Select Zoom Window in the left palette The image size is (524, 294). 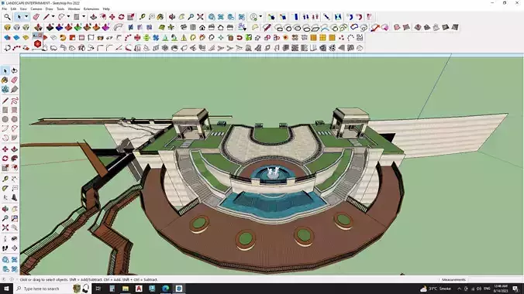pos(15,218)
